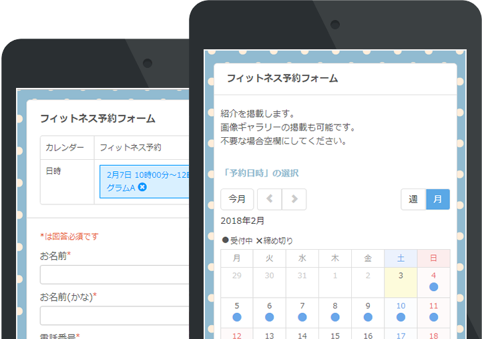Select date 6 availability dot

[269, 318]
